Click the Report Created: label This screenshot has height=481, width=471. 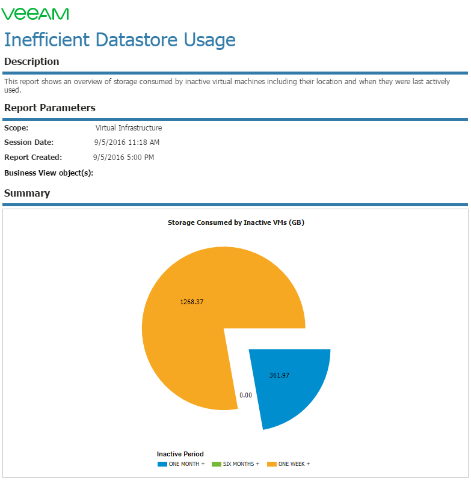coord(33,157)
